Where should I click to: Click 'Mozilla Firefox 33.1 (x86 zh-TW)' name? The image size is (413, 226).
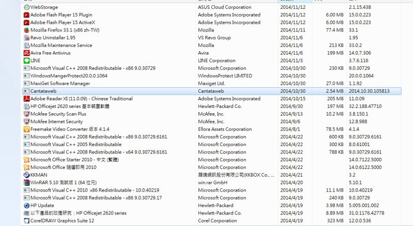pyautogui.click(x=65, y=30)
